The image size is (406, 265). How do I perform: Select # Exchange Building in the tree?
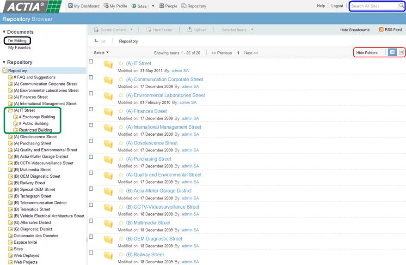pos(37,117)
